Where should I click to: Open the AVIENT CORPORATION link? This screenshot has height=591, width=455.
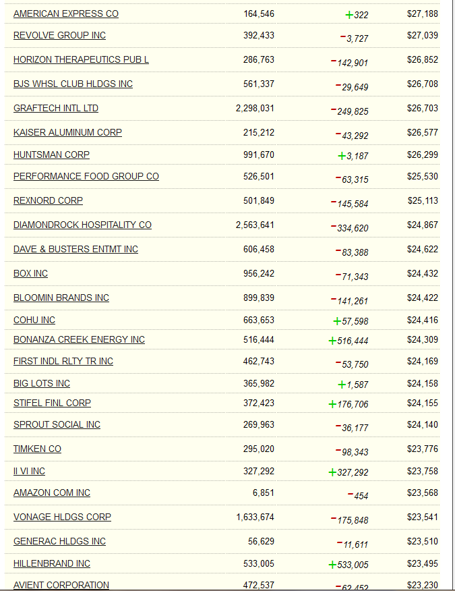click(61, 586)
